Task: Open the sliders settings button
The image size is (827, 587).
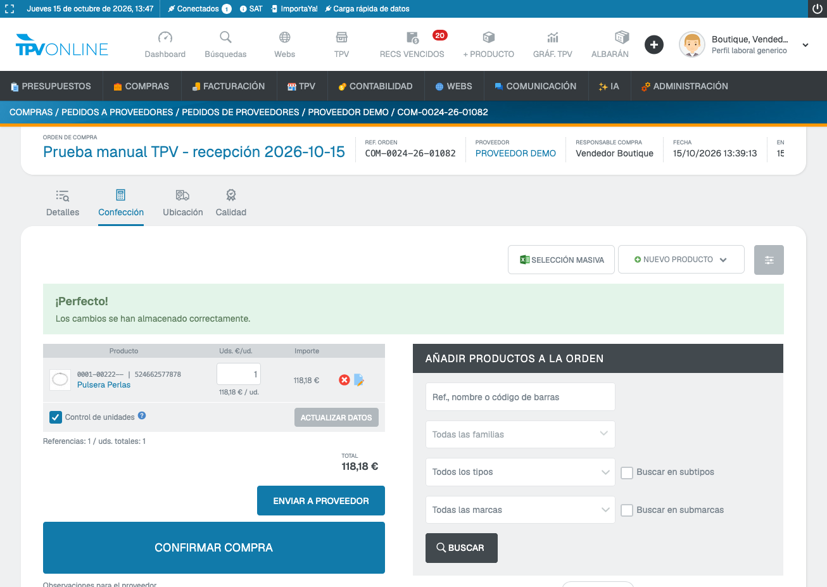Action: (769, 260)
